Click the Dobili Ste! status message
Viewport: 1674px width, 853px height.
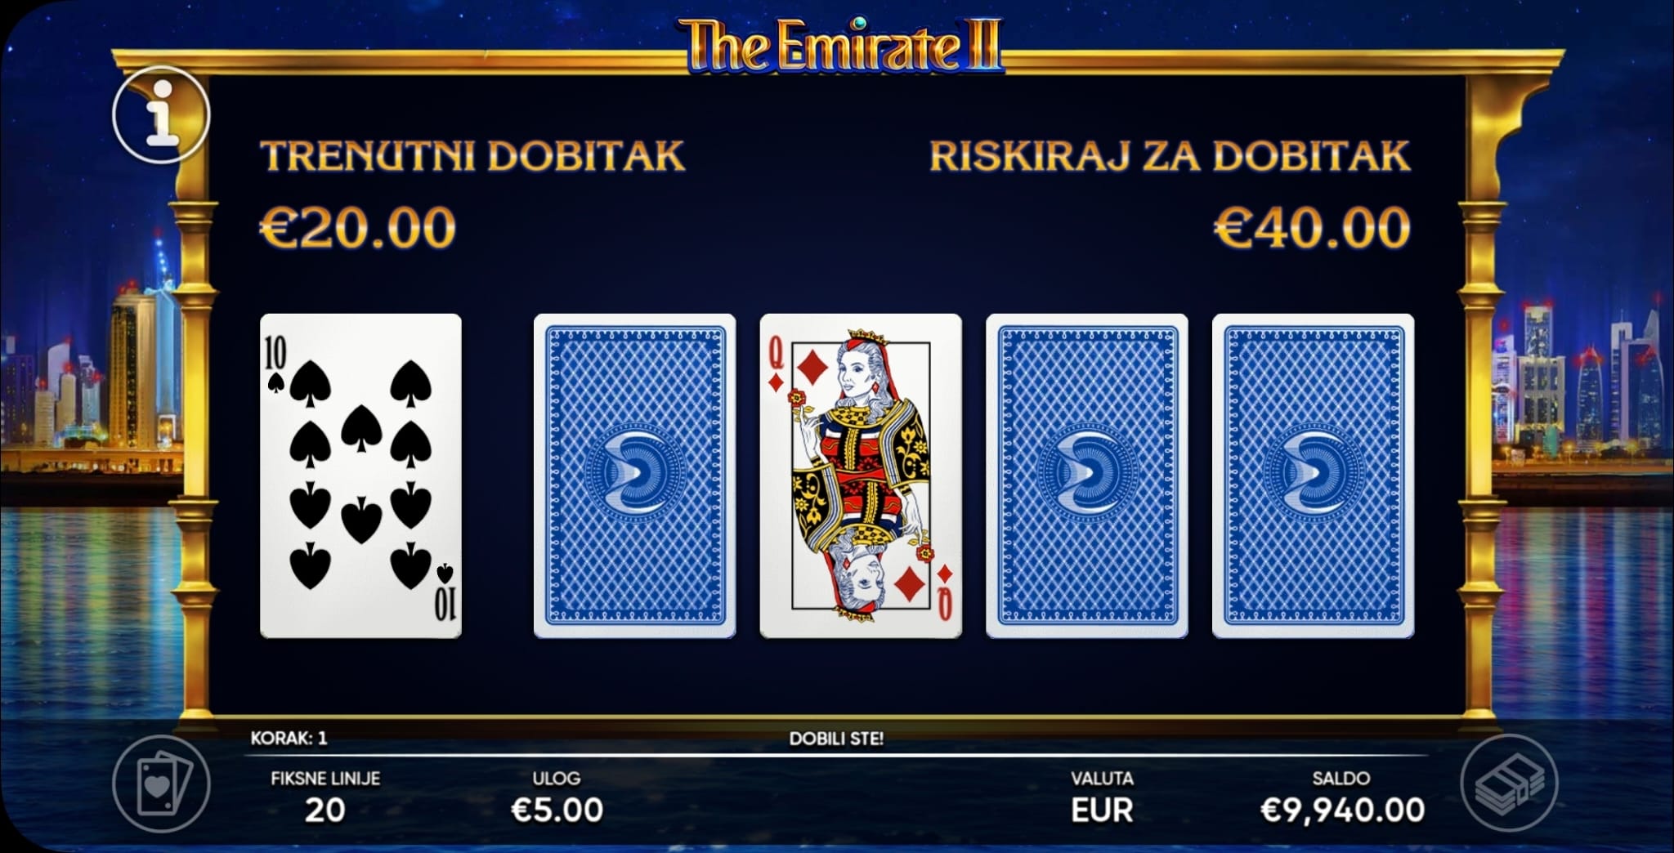pos(836,739)
